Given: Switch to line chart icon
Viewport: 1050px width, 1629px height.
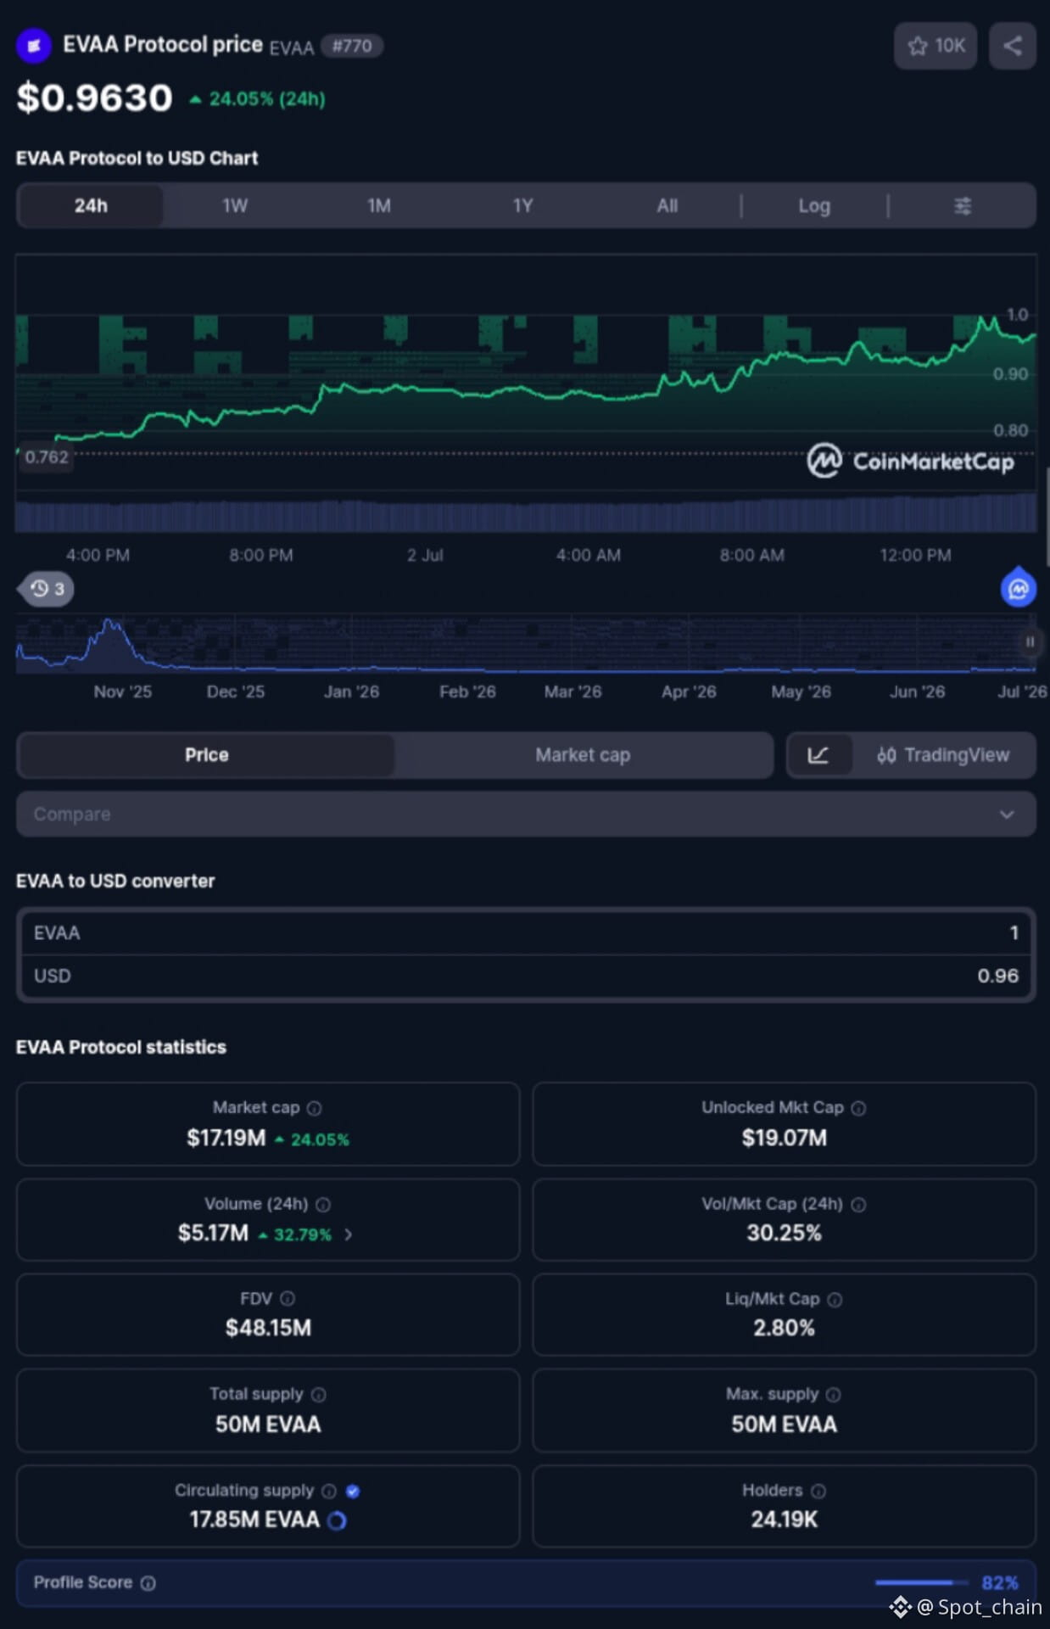Looking at the screenshot, I should pyautogui.click(x=818, y=755).
